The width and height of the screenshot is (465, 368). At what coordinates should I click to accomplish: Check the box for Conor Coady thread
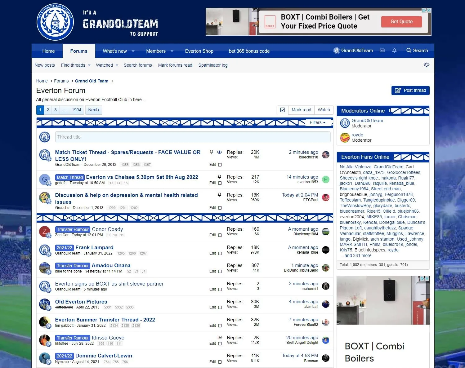[220, 235]
